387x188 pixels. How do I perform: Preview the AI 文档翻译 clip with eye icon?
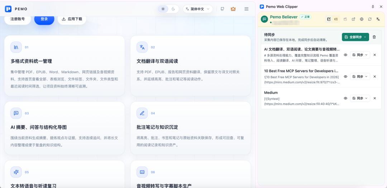(x=345, y=55)
